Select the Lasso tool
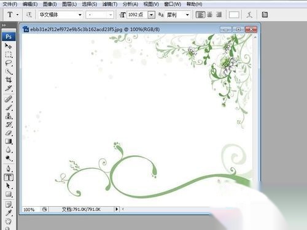This screenshot has height=230, width=307. tap(9, 63)
